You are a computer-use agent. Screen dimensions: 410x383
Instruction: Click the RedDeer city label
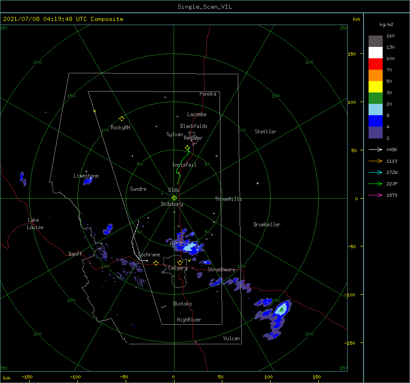pyautogui.click(x=193, y=138)
